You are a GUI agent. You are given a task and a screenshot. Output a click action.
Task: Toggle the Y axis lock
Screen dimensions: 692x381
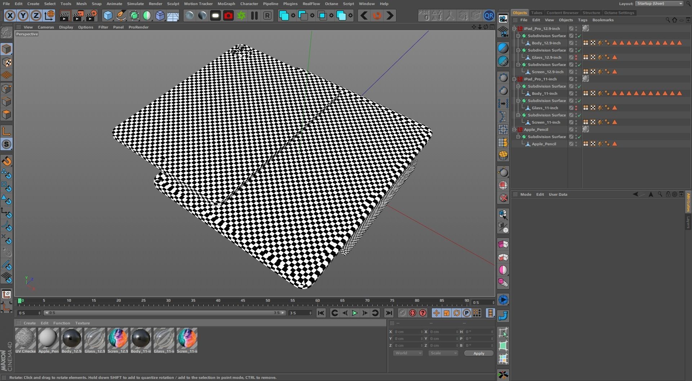pyautogui.click(x=23, y=15)
